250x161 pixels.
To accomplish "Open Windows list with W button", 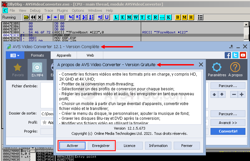I will tap(136, 17).
